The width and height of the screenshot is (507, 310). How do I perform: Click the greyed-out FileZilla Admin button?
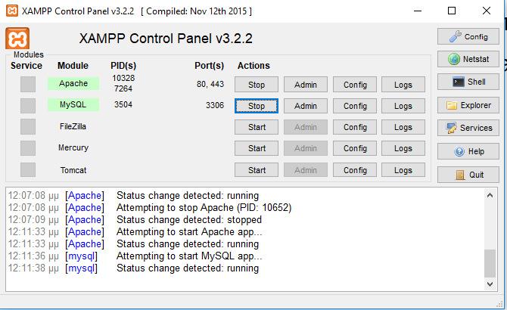[x=306, y=127]
